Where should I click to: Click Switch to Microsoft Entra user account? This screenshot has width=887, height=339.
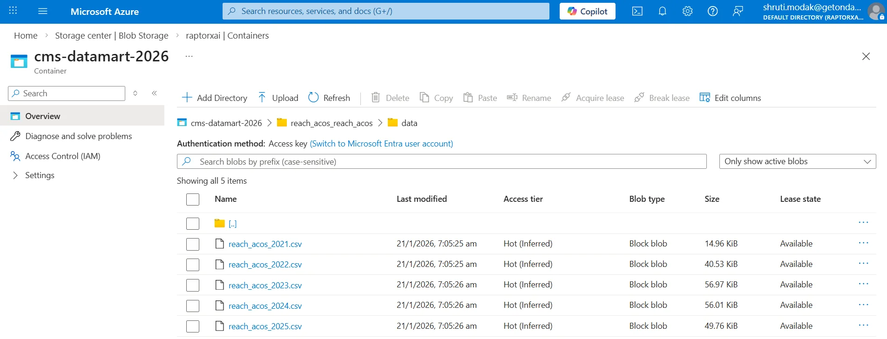click(381, 144)
